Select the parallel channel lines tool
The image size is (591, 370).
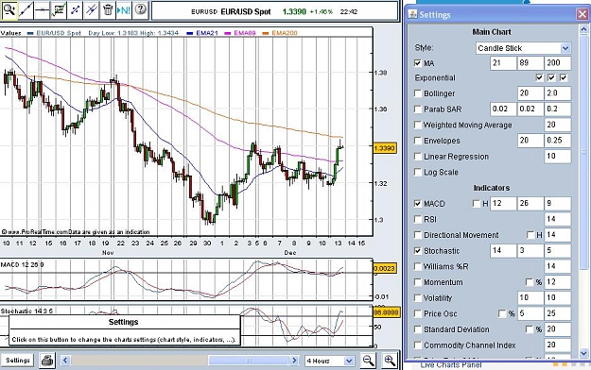click(91, 10)
